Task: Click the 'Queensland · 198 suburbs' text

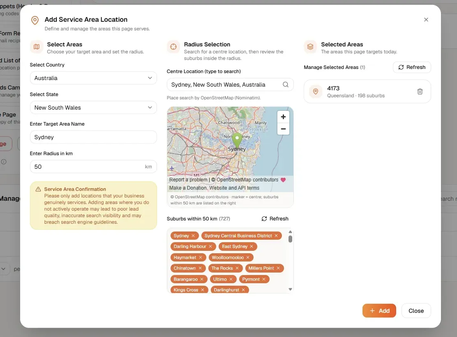Action: [x=355, y=96]
